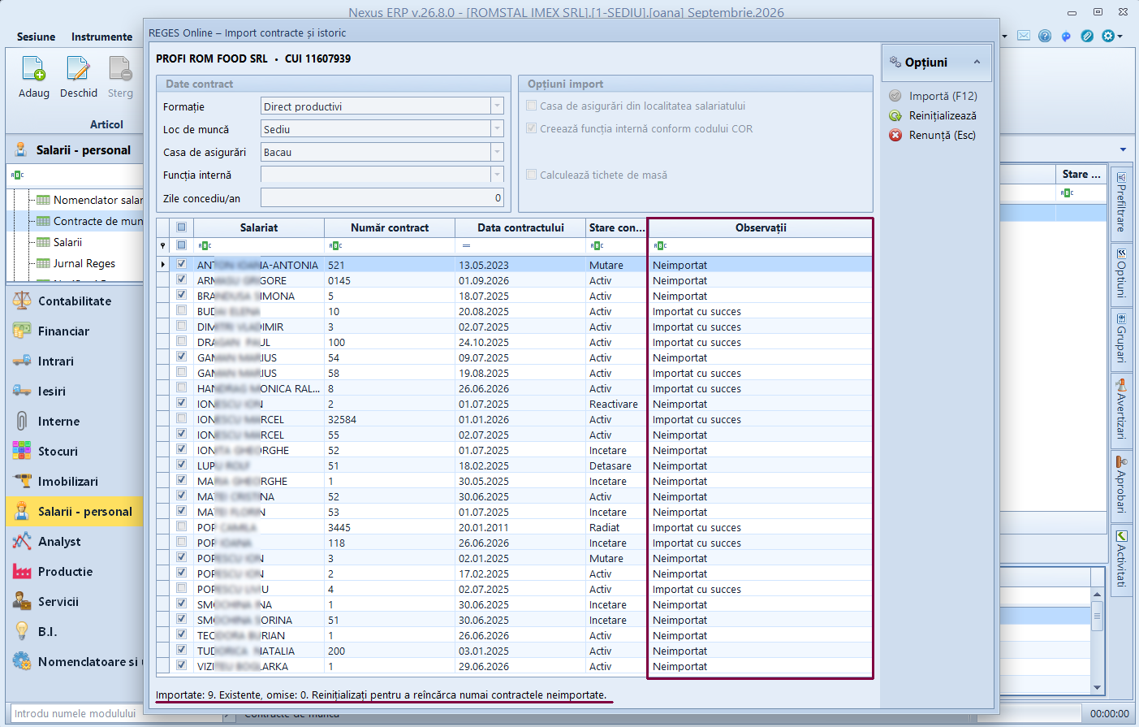Viewport: 1139px width, 727px height.
Task: Open the Contabilitate module scales icon
Action: click(22, 301)
